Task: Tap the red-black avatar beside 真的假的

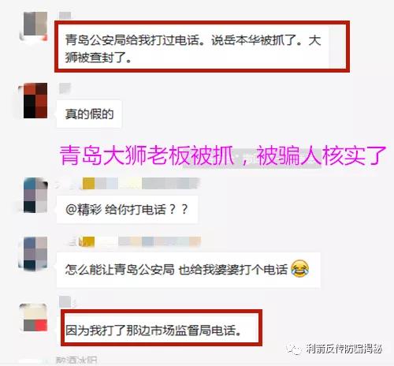Action: click(35, 100)
